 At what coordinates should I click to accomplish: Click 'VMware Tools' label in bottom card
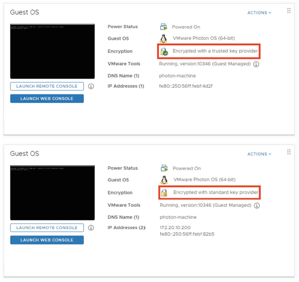tap(124, 205)
